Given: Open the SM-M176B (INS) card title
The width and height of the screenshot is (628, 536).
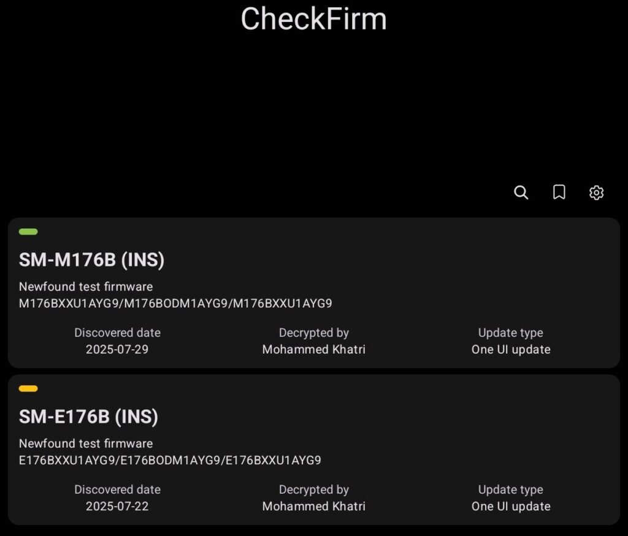Looking at the screenshot, I should 91,260.
